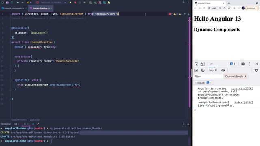Toggle the console sidebar icon

click(196, 70)
